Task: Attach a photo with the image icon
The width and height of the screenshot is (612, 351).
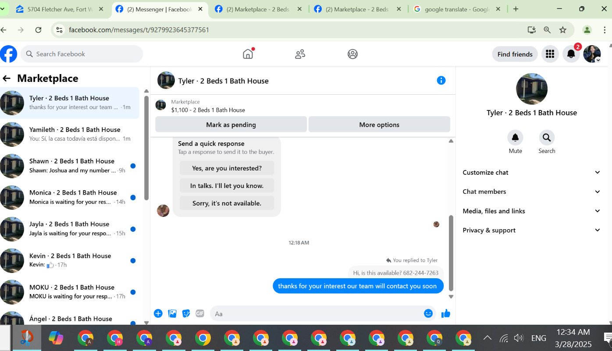Action: 172,313
